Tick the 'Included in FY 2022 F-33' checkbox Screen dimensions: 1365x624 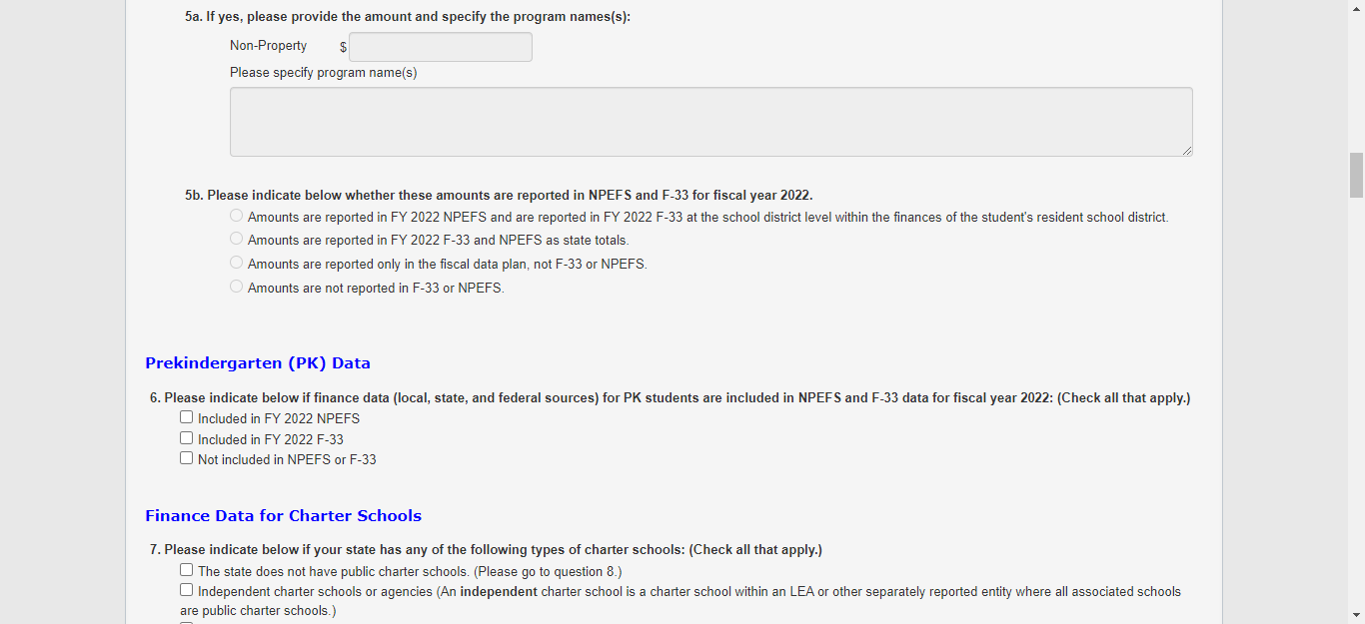point(187,438)
